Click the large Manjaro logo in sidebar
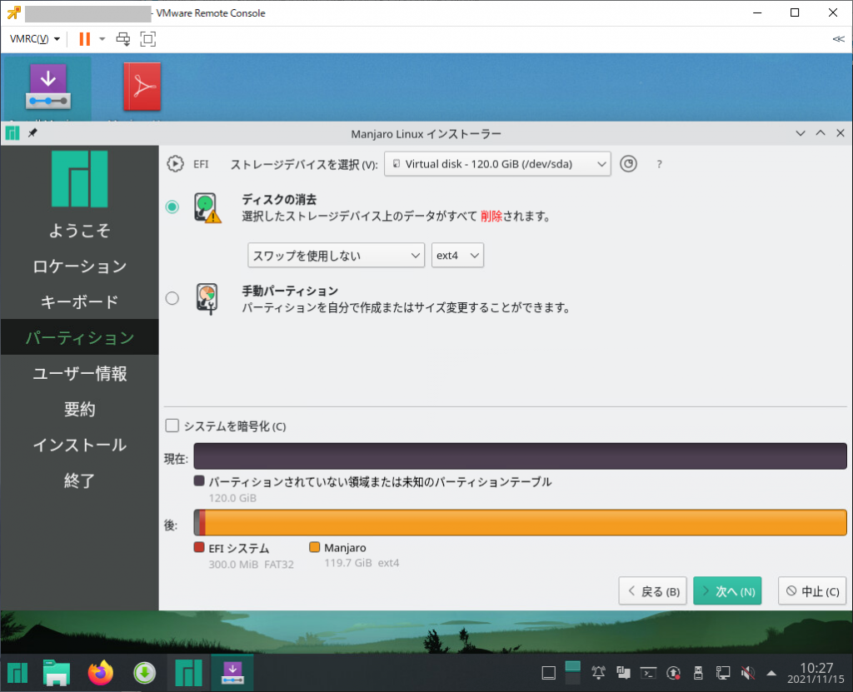 (x=79, y=179)
